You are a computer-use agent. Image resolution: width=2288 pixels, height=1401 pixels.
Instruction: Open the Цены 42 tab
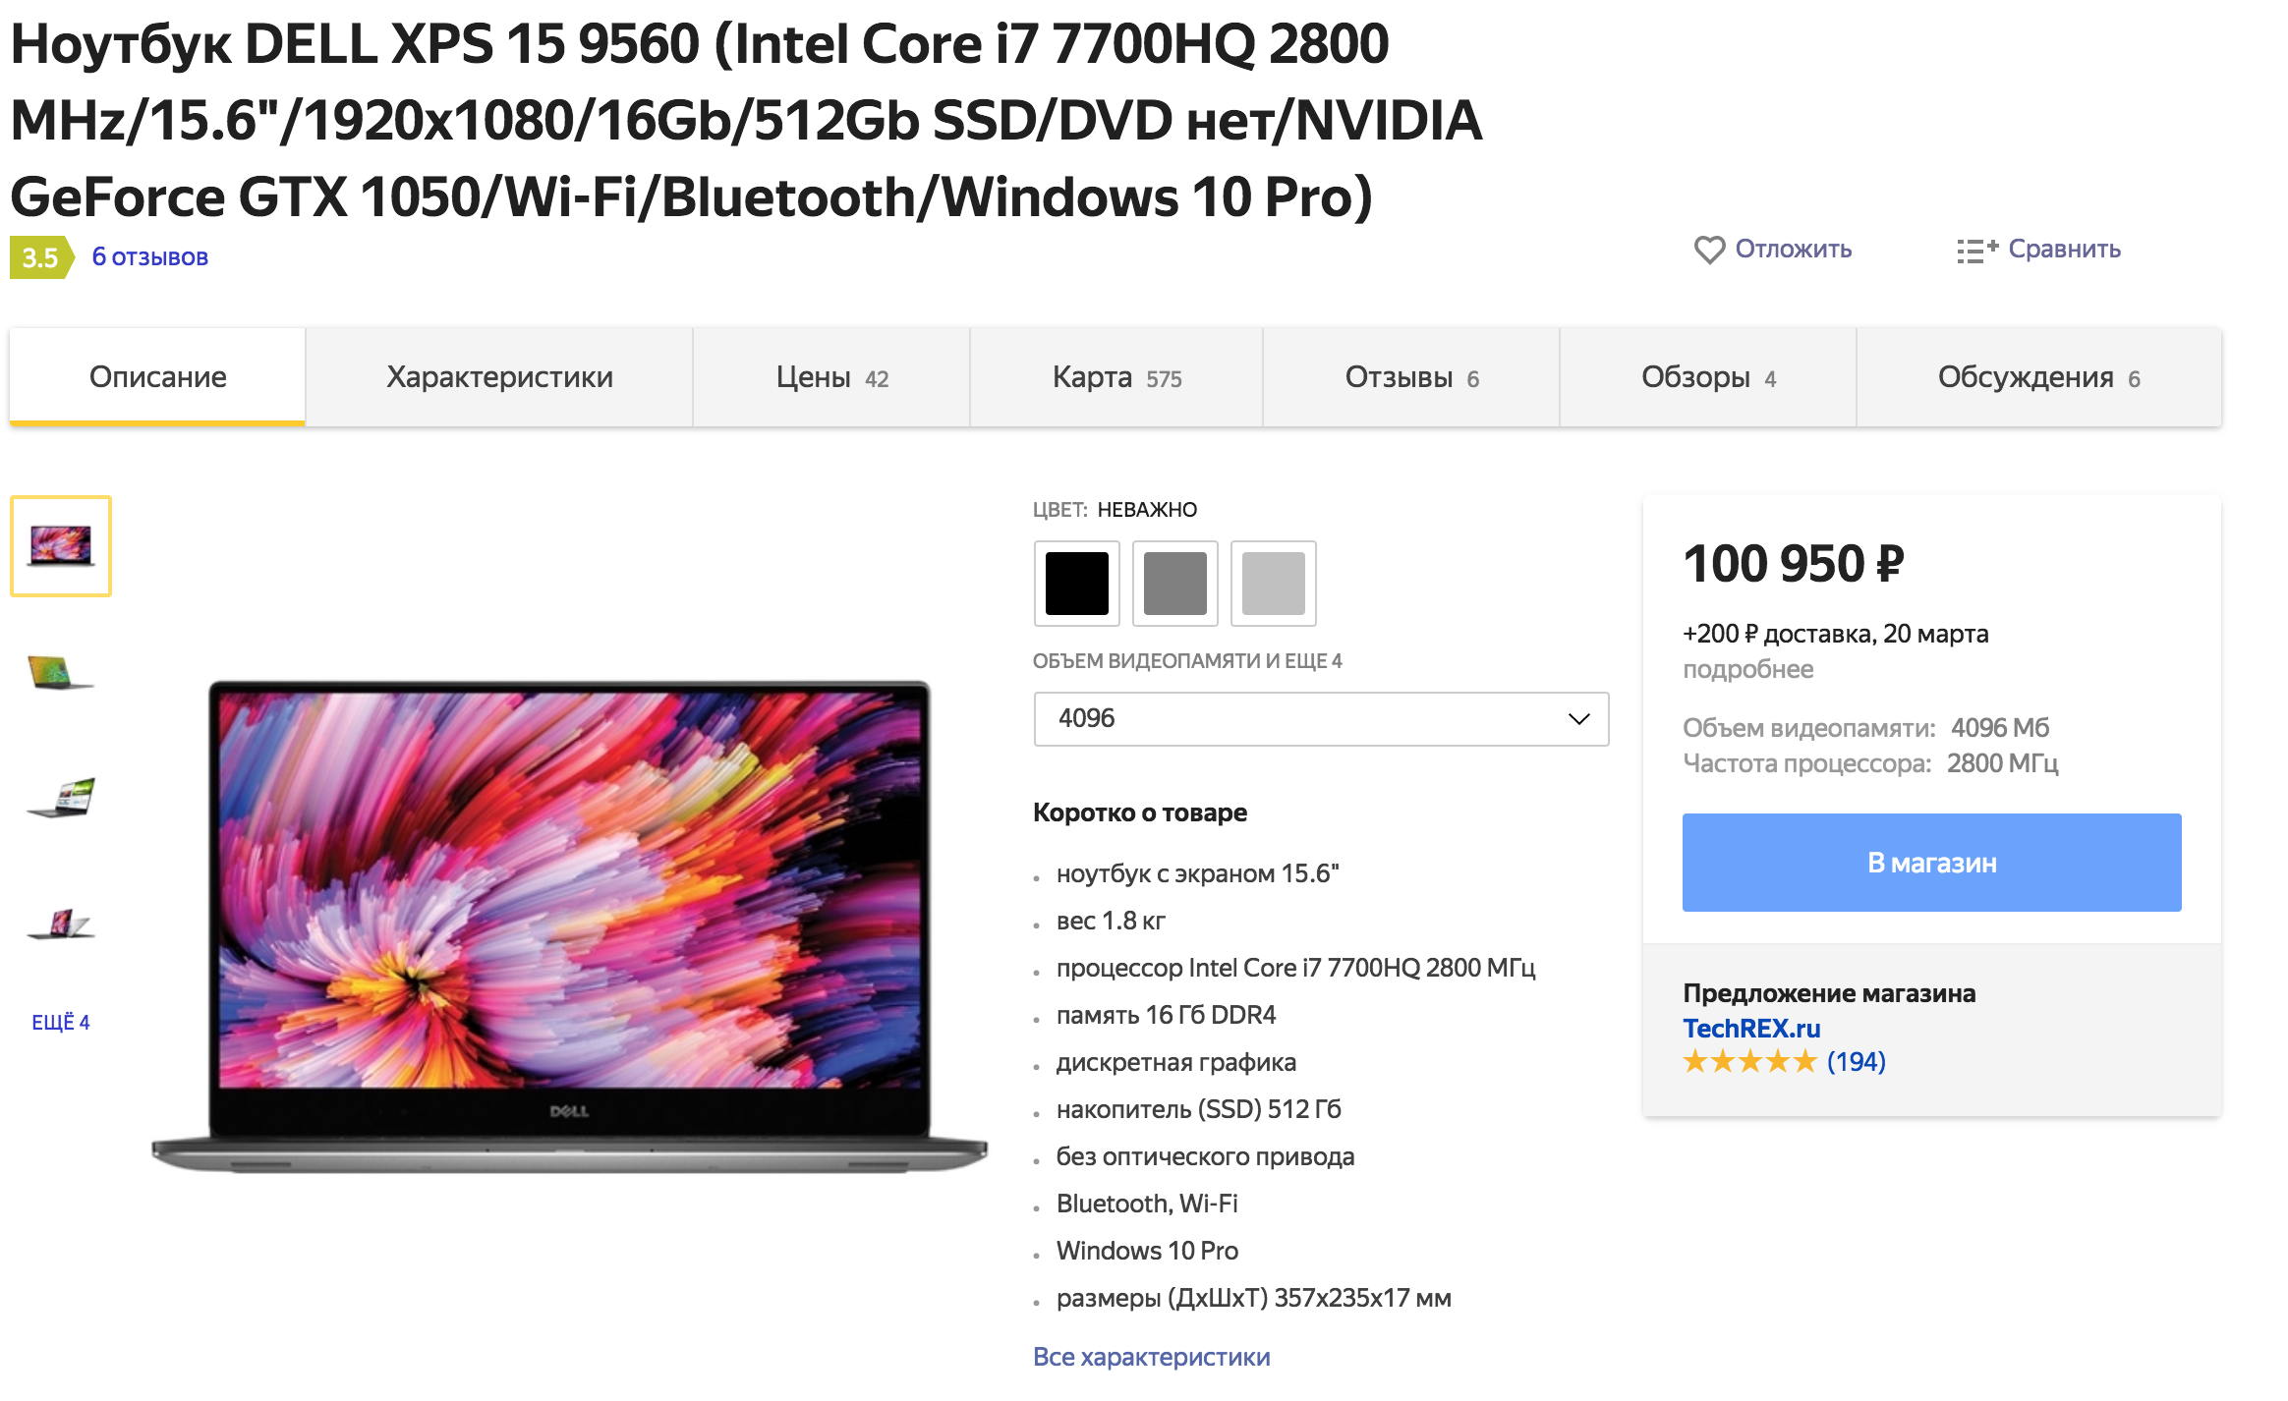[831, 377]
